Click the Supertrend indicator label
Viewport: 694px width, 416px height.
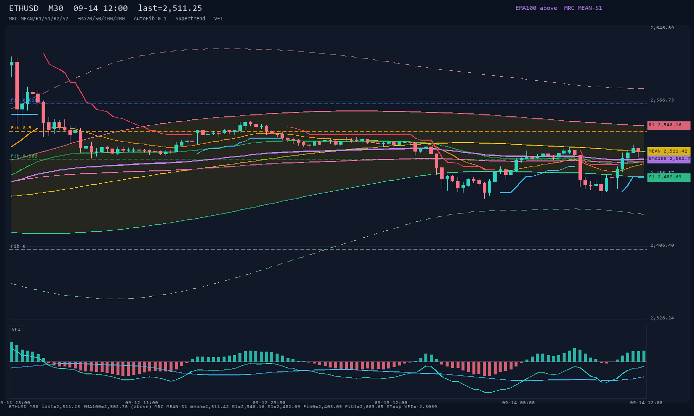point(190,19)
